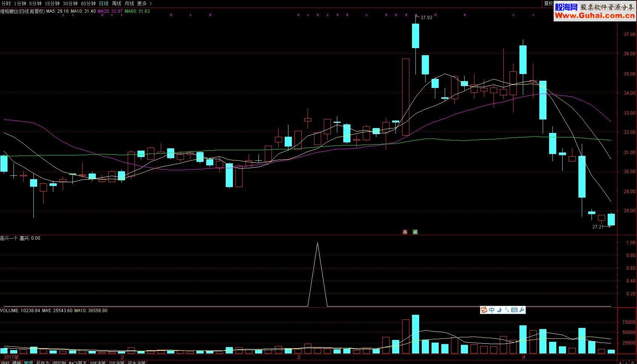This screenshot has width=637, height=364.
Task: Open the 管理 tab at the bottom
Action: 28,362
